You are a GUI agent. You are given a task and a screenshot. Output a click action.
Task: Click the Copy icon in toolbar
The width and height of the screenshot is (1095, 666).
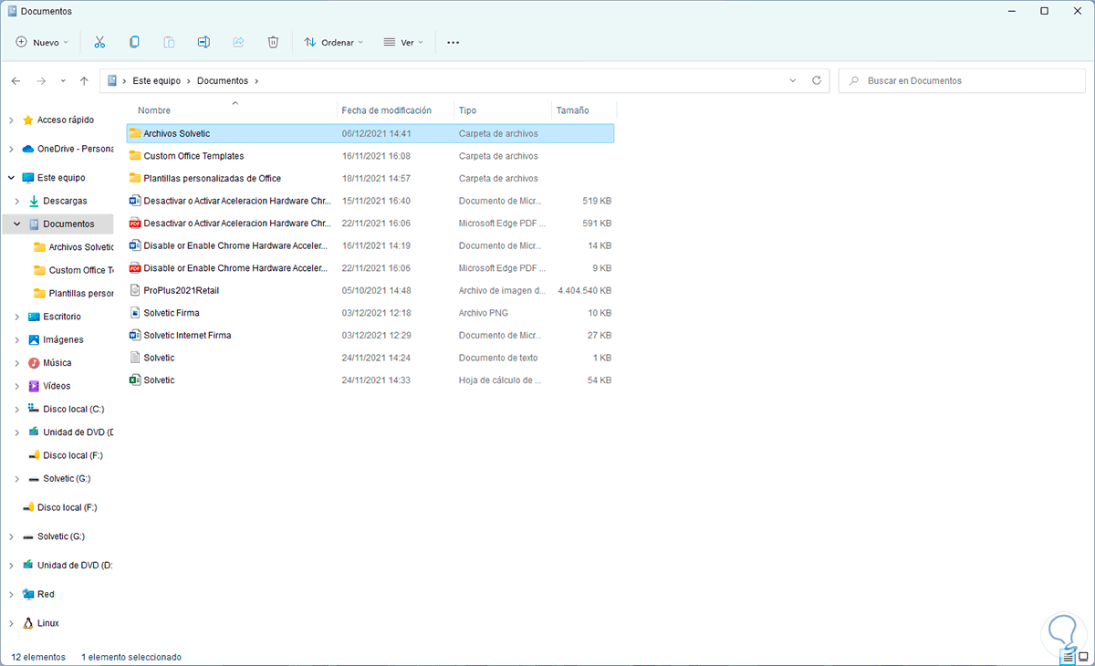click(x=134, y=42)
